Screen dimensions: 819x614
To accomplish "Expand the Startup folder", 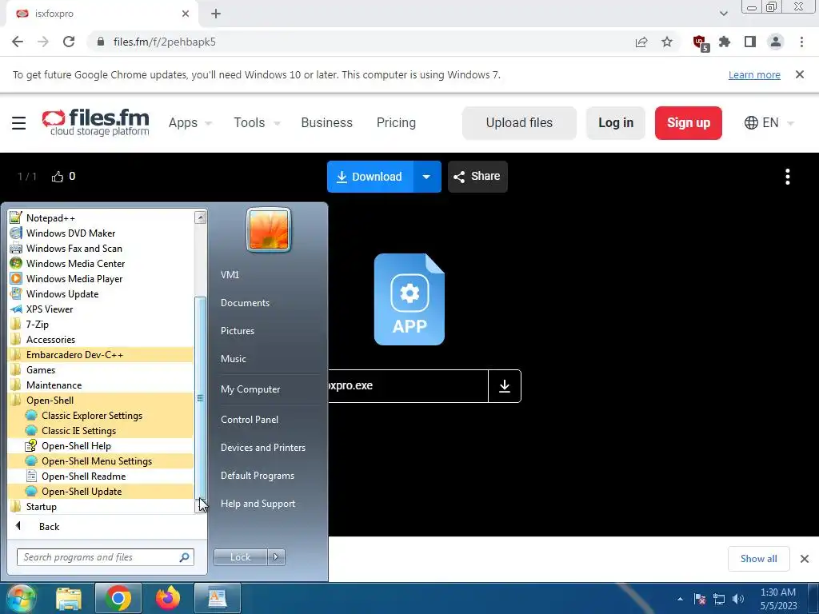I will [101, 506].
